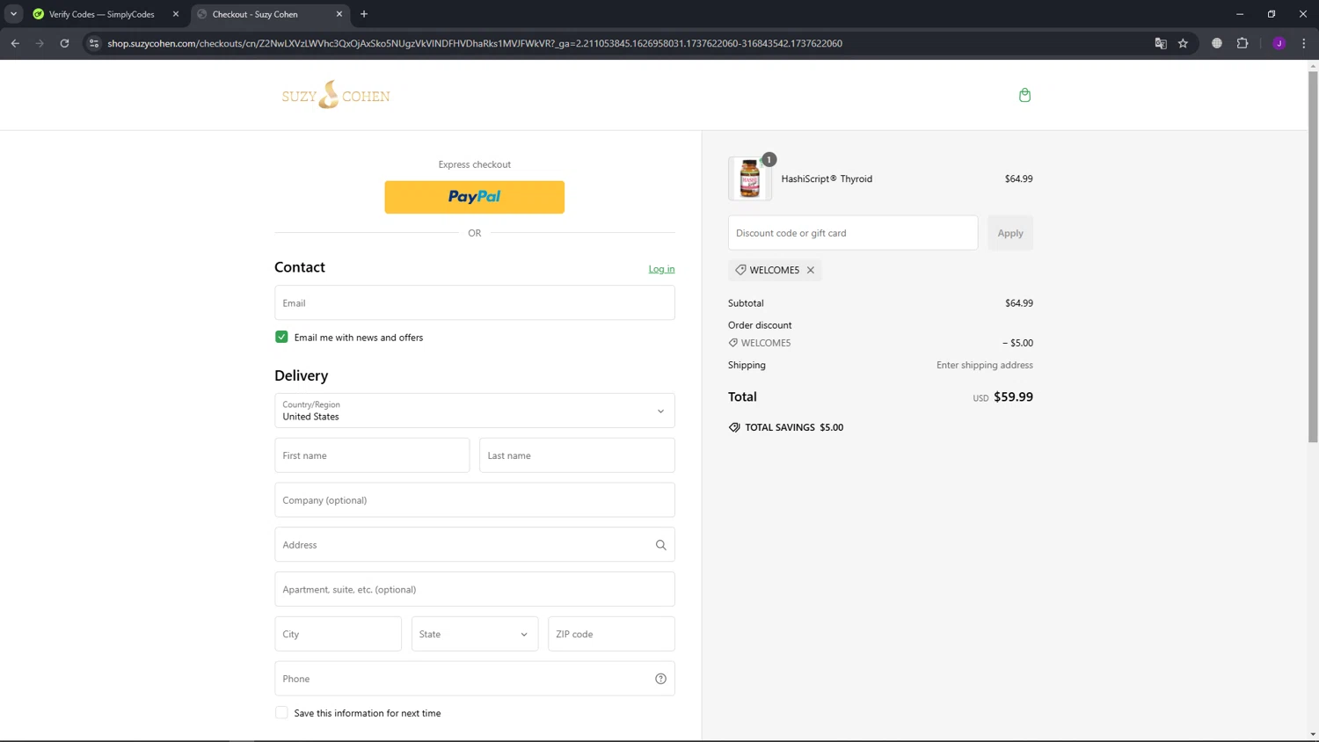Click the Express checkout label

click(475, 164)
